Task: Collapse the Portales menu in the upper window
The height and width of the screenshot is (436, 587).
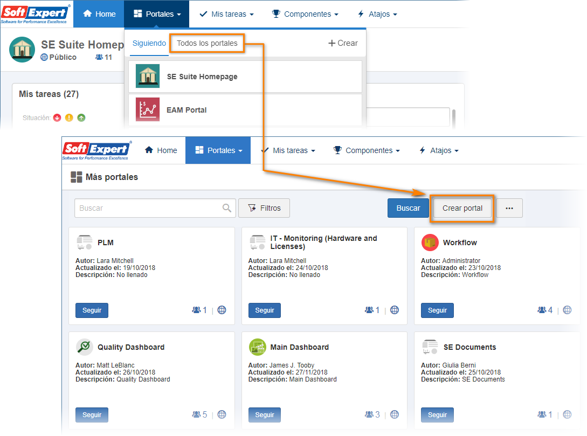Action: [157, 14]
